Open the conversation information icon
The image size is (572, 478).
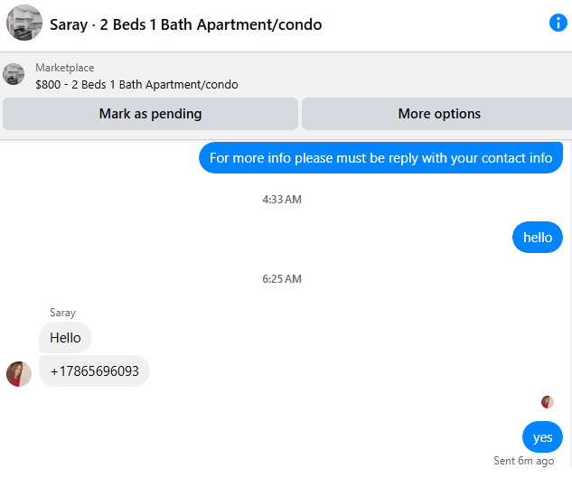pos(558,23)
